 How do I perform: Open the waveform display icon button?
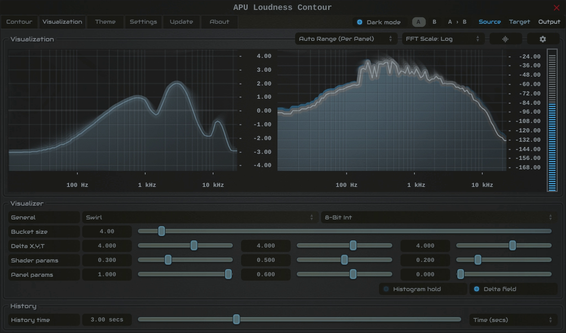(505, 39)
